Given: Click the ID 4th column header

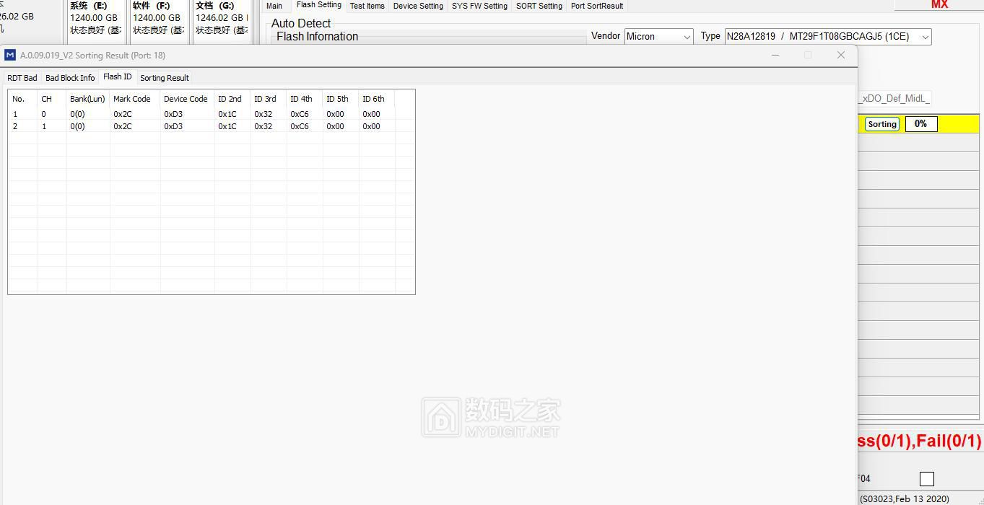Looking at the screenshot, I should pos(305,99).
